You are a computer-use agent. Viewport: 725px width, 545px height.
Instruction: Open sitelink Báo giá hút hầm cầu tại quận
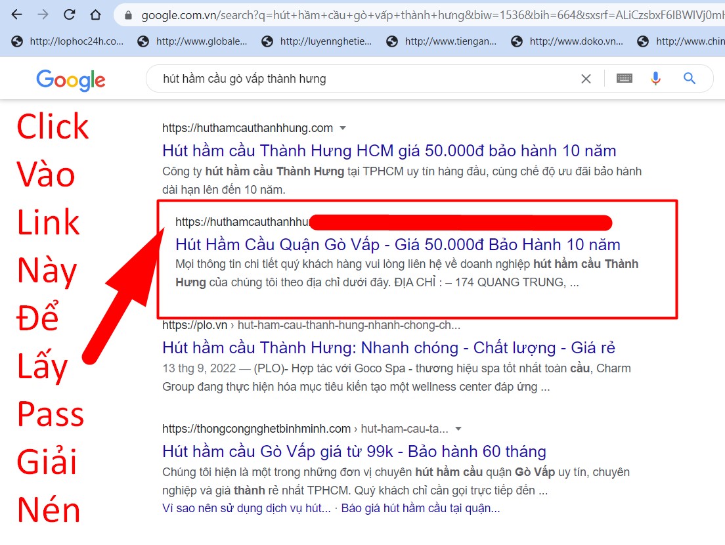pyautogui.click(x=421, y=508)
